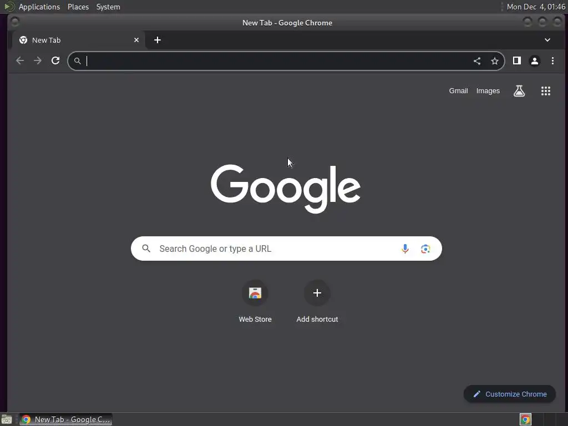Open Search Labs flask icon
Image resolution: width=568 pixels, height=426 pixels.
point(519,91)
